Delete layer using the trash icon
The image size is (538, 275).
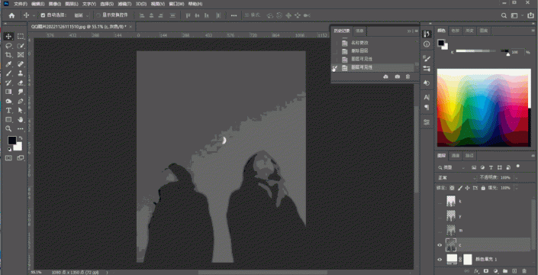[524, 271]
